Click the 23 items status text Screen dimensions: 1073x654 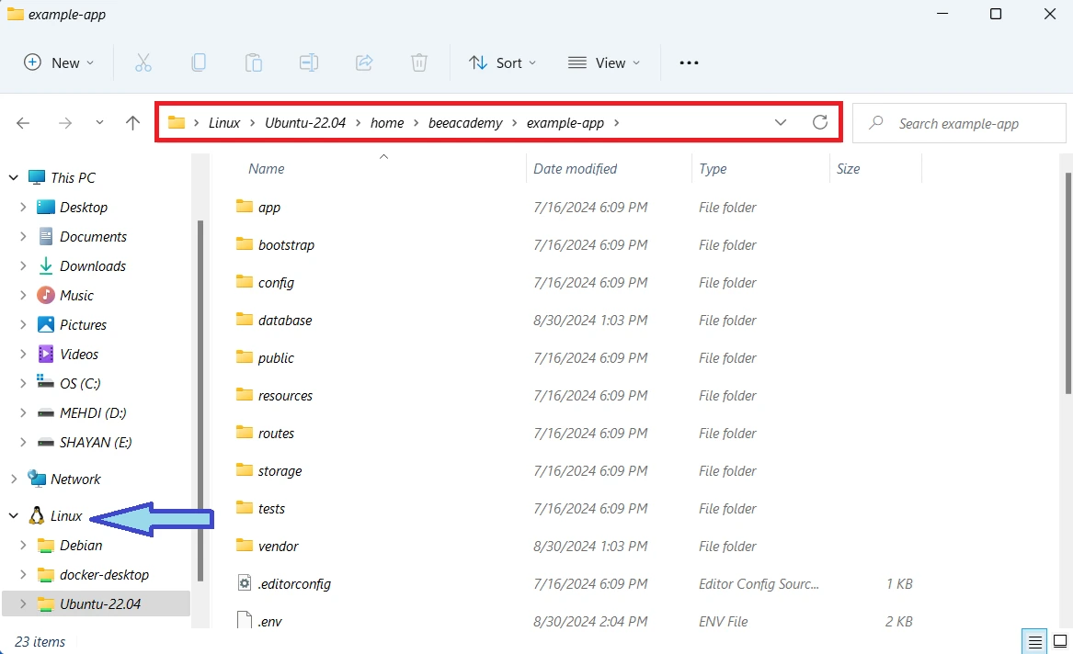click(x=40, y=642)
